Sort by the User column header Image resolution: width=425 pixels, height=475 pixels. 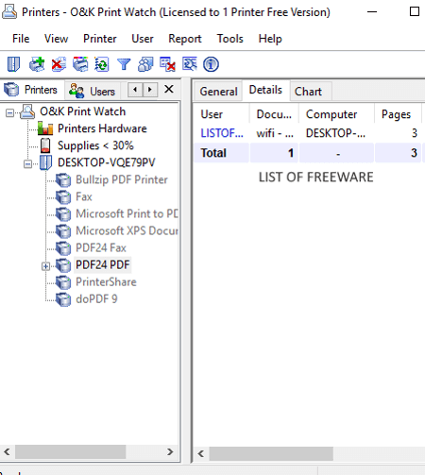[221, 114]
